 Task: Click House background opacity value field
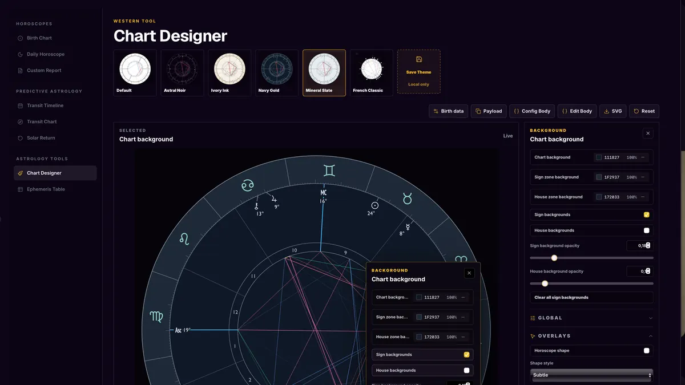pyautogui.click(x=639, y=271)
